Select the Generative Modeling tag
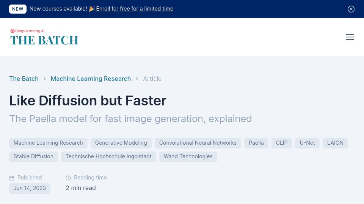 tap(121, 143)
